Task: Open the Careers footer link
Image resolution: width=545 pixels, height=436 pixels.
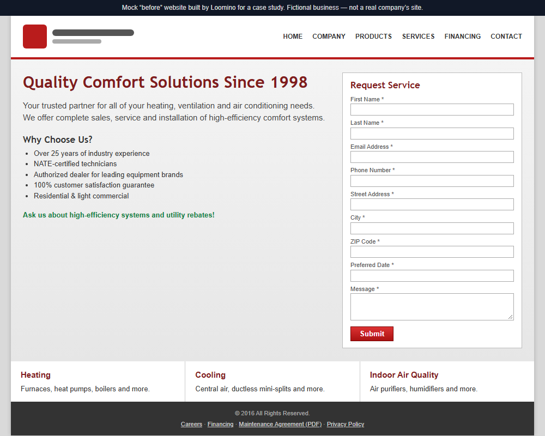Action: point(191,424)
